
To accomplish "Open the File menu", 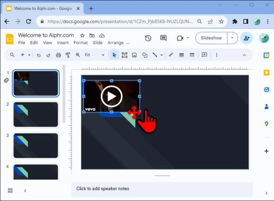I will tap(22, 43).
